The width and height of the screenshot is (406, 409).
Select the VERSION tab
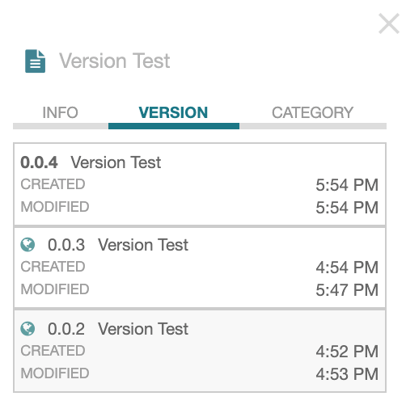(173, 112)
